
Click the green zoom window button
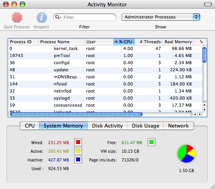22,4
